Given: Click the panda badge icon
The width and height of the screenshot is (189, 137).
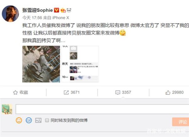Looking at the screenshot, I should coord(69,10).
